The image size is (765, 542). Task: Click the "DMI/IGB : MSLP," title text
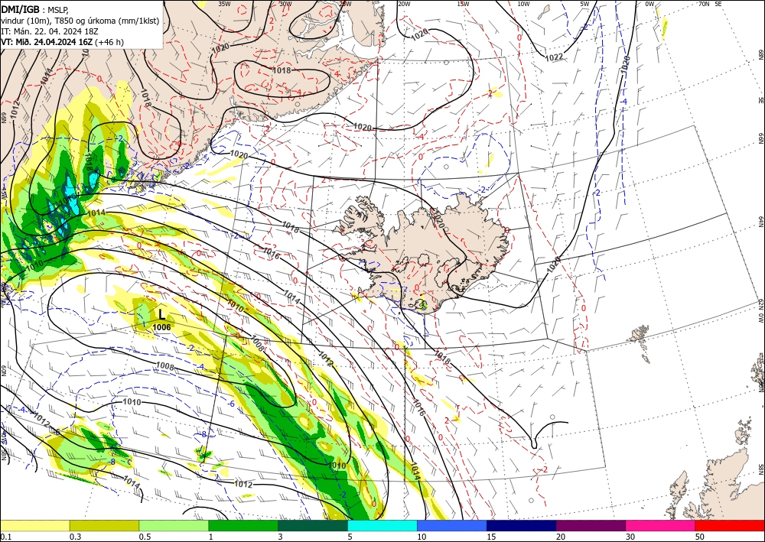tap(35, 9)
